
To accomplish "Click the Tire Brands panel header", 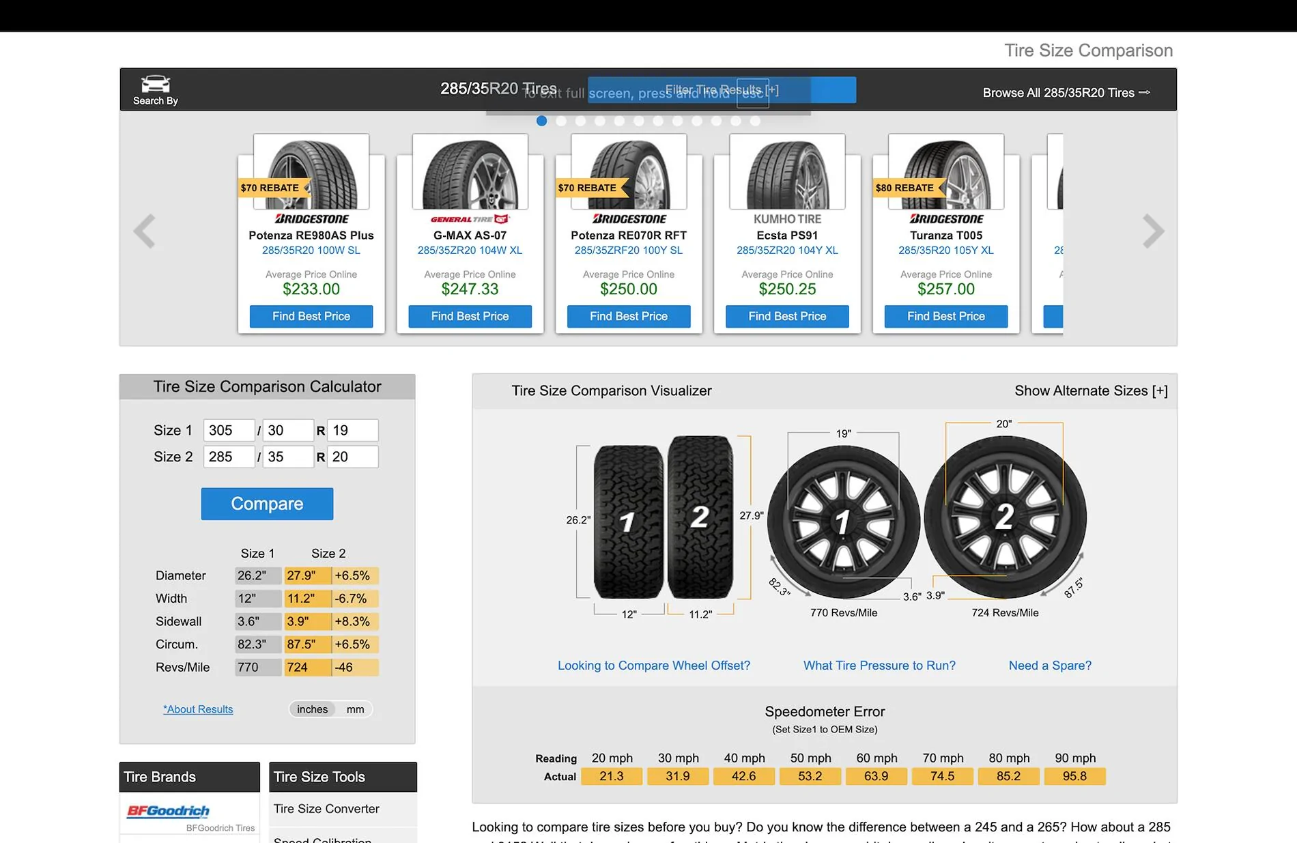I will (x=190, y=777).
